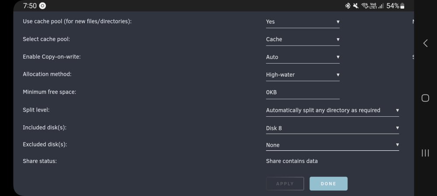Tap the battery icon in status bar
This screenshot has height=196, width=437.
click(x=402, y=6)
